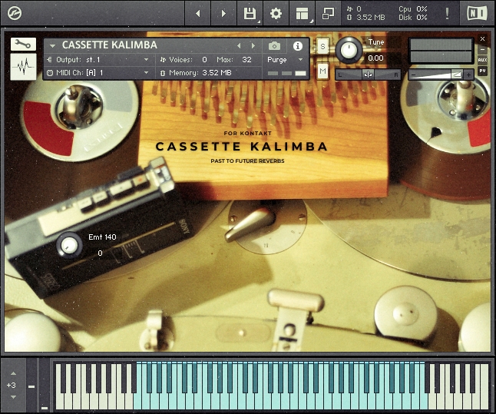This screenshot has height=414, width=496.
Task: Click the +3 octave offset label
Action: 11,386
